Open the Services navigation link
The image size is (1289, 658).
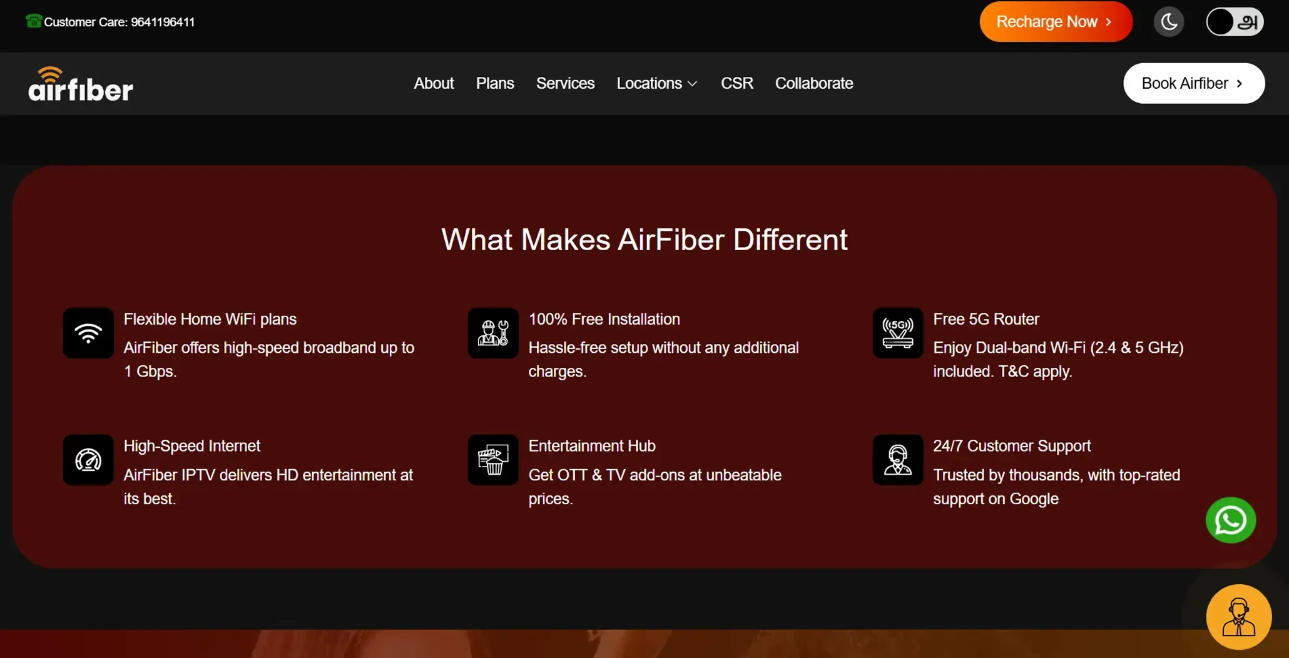tap(565, 83)
